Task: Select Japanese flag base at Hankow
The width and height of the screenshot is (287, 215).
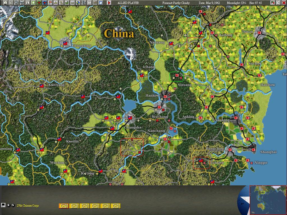Action: pyautogui.click(x=165, y=96)
